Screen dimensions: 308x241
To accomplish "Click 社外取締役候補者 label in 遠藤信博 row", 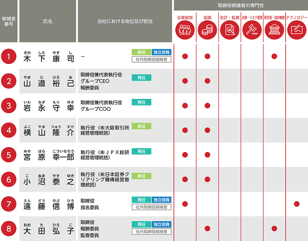I will tap(152, 207).
